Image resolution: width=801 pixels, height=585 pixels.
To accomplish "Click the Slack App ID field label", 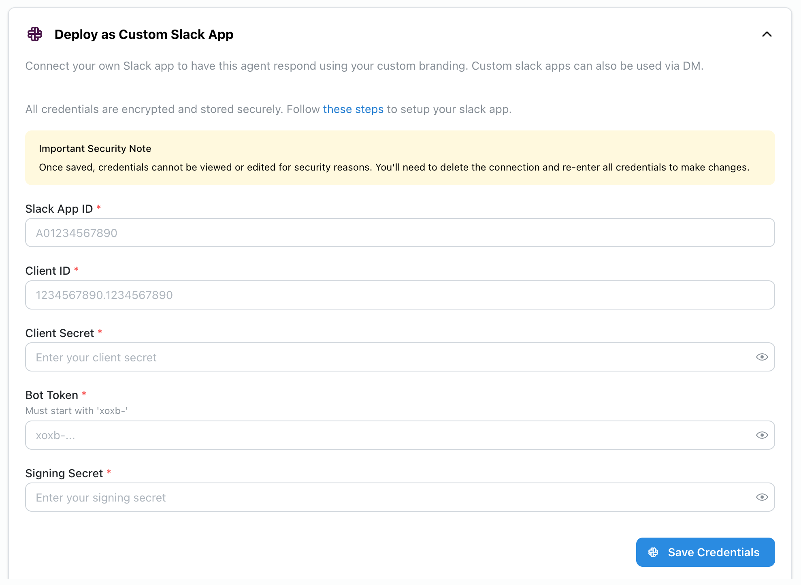I will [59, 209].
